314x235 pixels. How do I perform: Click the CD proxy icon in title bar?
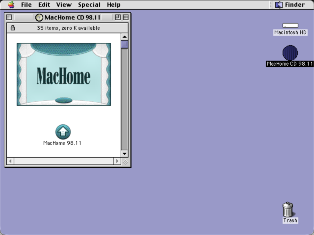click(x=39, y=18)
